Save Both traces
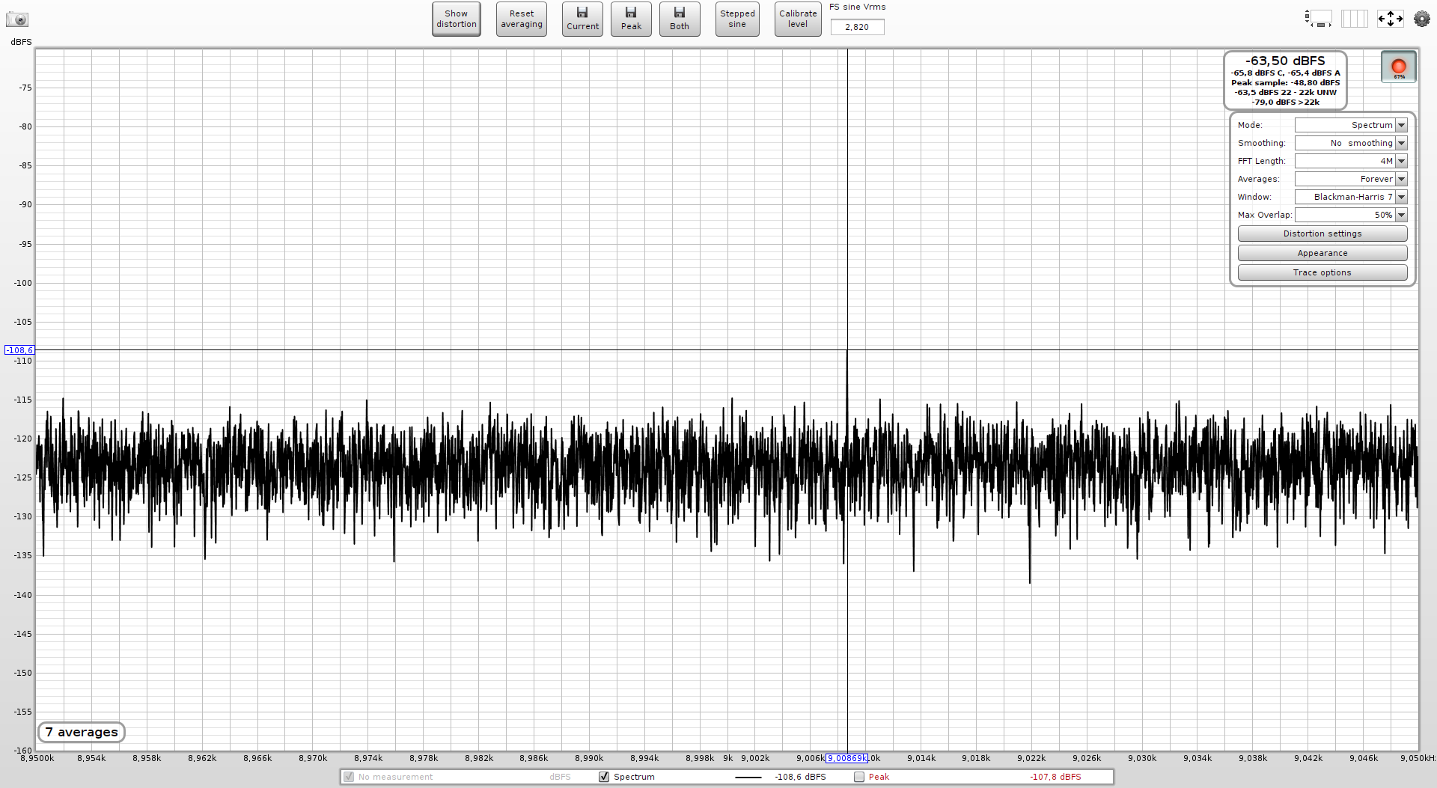Screen dimensions: 1437x788 680,19
